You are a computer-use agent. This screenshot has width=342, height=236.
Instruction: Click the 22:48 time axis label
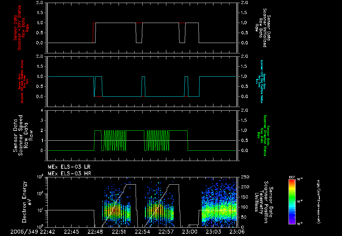[95, 232]
